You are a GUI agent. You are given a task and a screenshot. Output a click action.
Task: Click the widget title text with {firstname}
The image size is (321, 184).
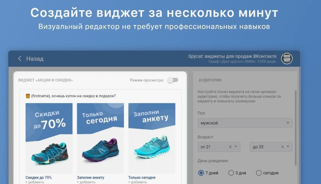(x=73, y=96)
